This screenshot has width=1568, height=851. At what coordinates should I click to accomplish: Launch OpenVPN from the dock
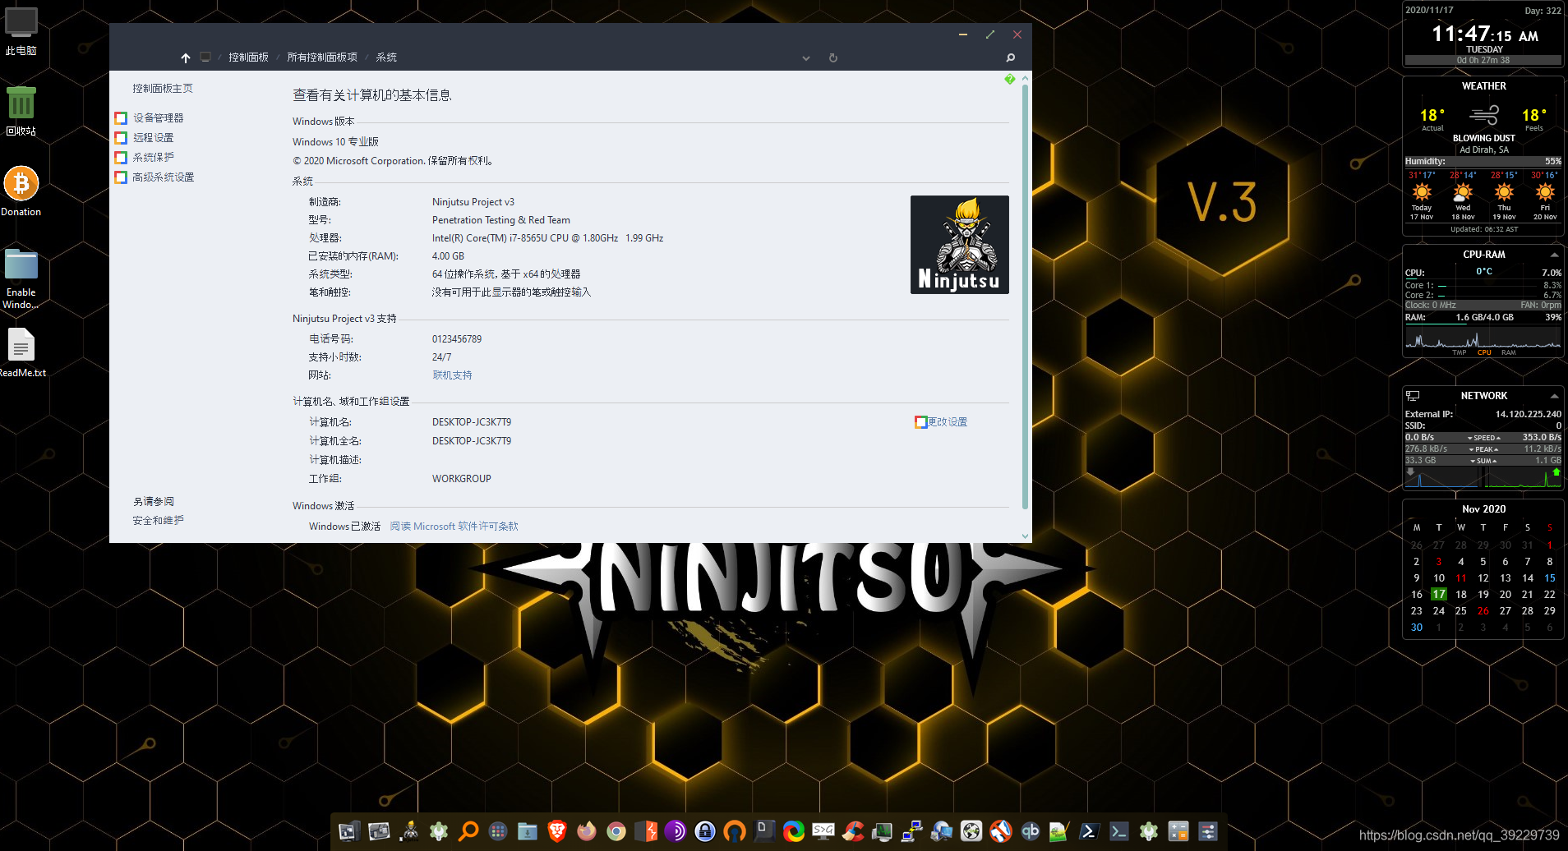735,831
